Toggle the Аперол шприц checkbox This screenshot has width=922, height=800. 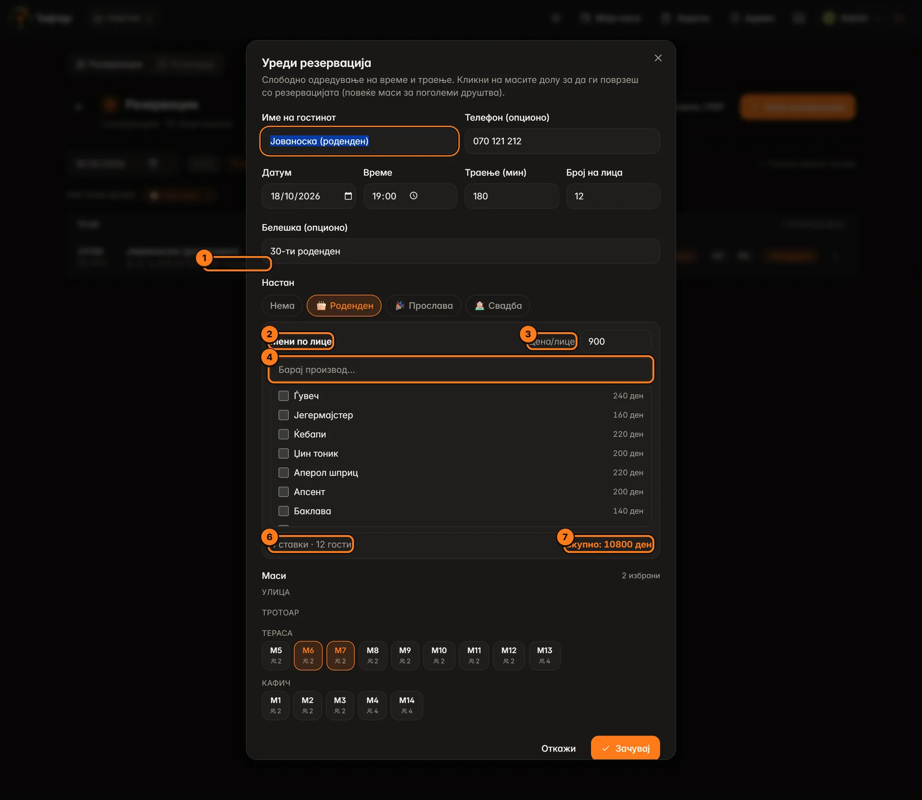[284, 473]
